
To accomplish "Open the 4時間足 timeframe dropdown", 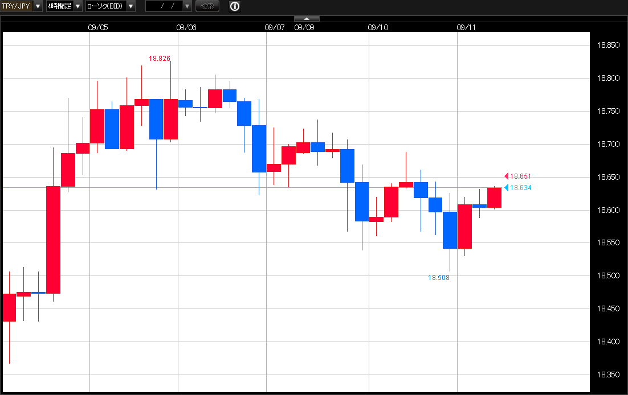I will (64, 6).
